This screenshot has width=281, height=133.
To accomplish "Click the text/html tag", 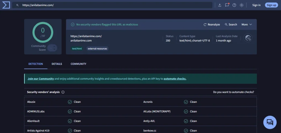I will [77, 48].
